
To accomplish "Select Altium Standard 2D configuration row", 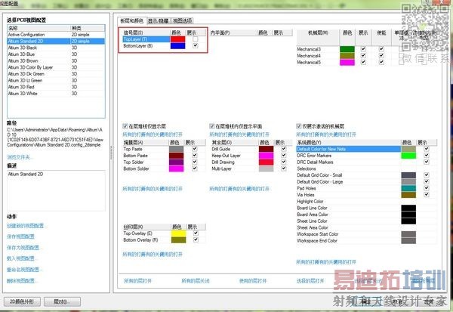I will pyautogui.click(x=56, y=41).
